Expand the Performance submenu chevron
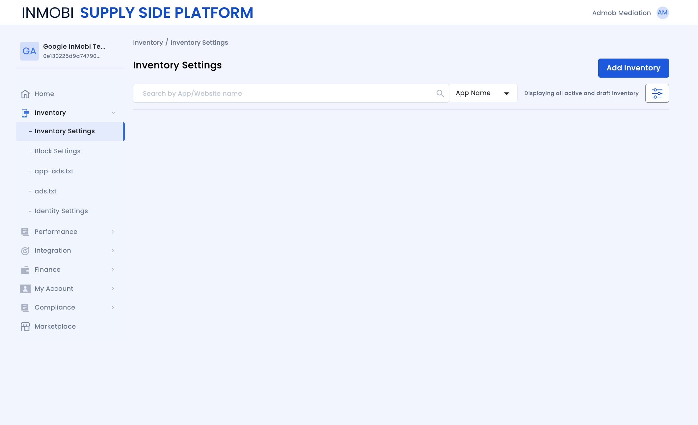 [x=113, y=232]
